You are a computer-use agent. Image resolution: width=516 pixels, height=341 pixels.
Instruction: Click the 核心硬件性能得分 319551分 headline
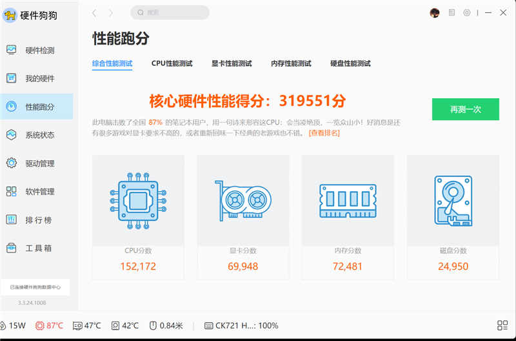tap(248, 101)
